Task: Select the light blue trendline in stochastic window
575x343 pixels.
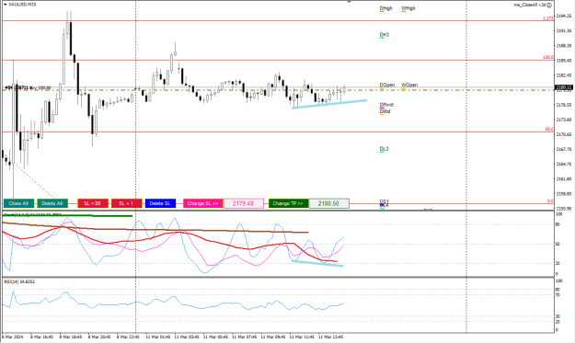Action: point(317,264)
